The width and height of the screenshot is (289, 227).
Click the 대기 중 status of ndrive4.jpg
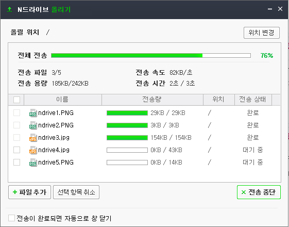click(x=253, y=150)
